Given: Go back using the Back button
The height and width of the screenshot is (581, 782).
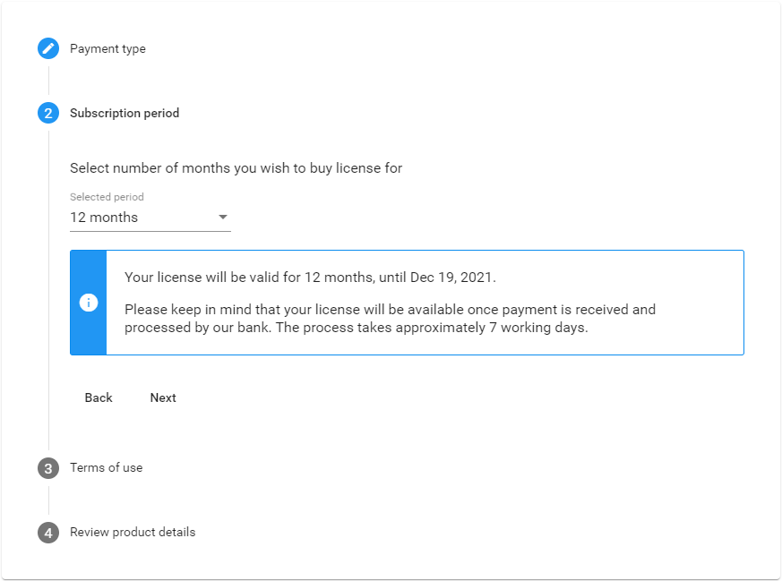Looking at the screenshot, I should point(99,397).
